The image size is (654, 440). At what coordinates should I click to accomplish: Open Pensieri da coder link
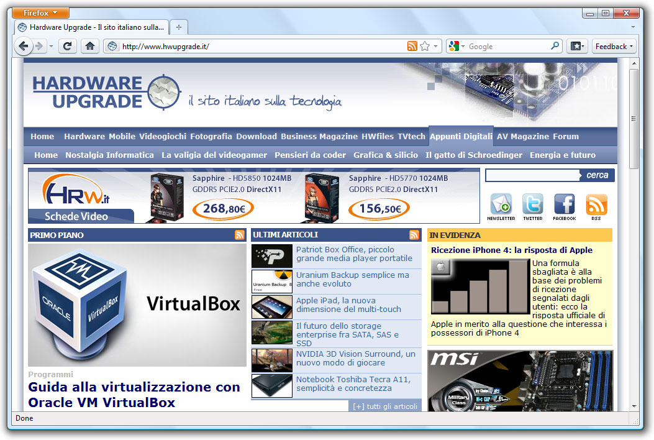point(310,155)
